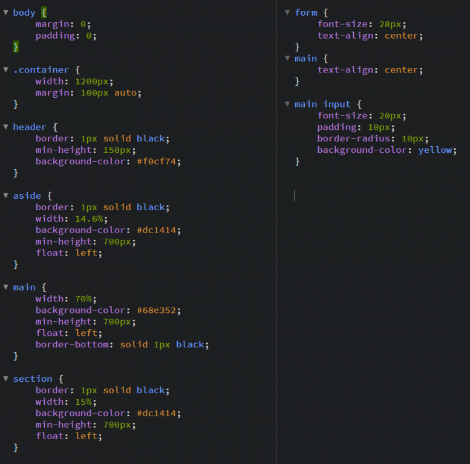
Task: Place cursor at text caret in right pane
Action: [x=295, y=196]
